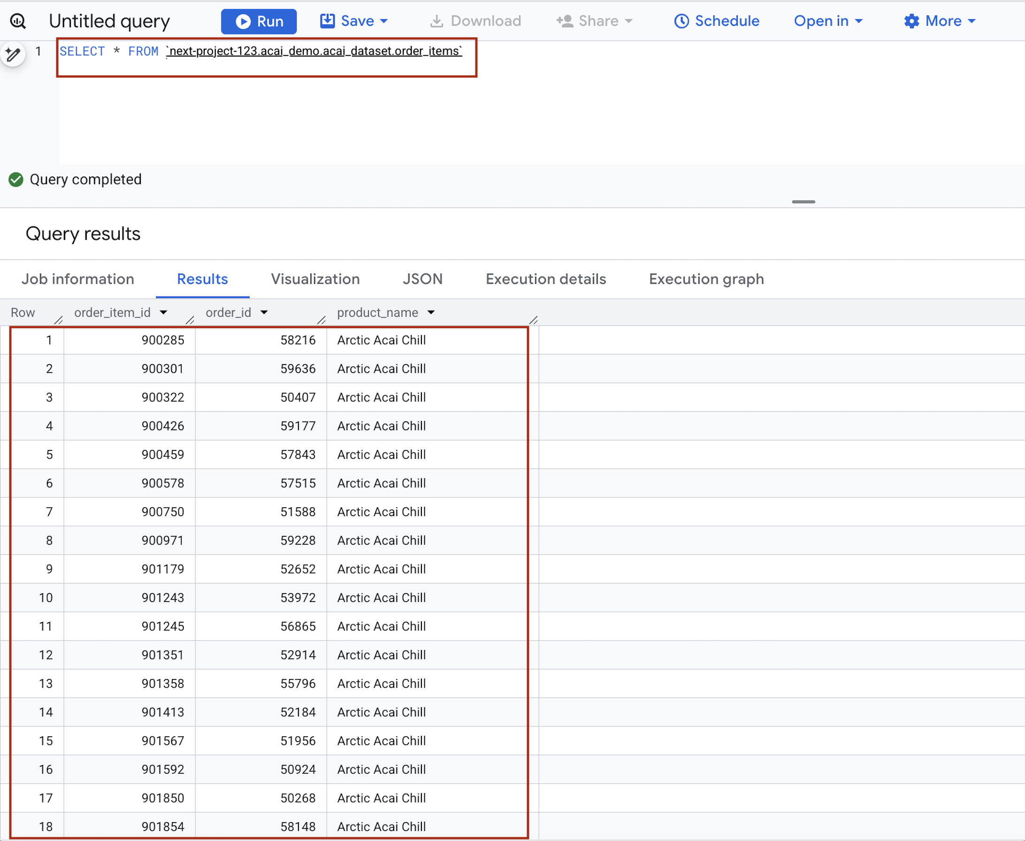Click the BigQuery search query icon
The height and width of the screenshot is (841, 1025).
[18, 21]
